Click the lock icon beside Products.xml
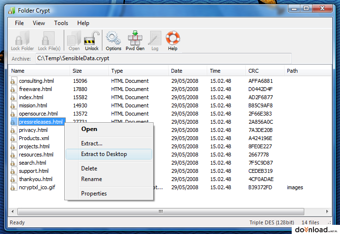This screenshot has height=234, width=340. (13, 138)
